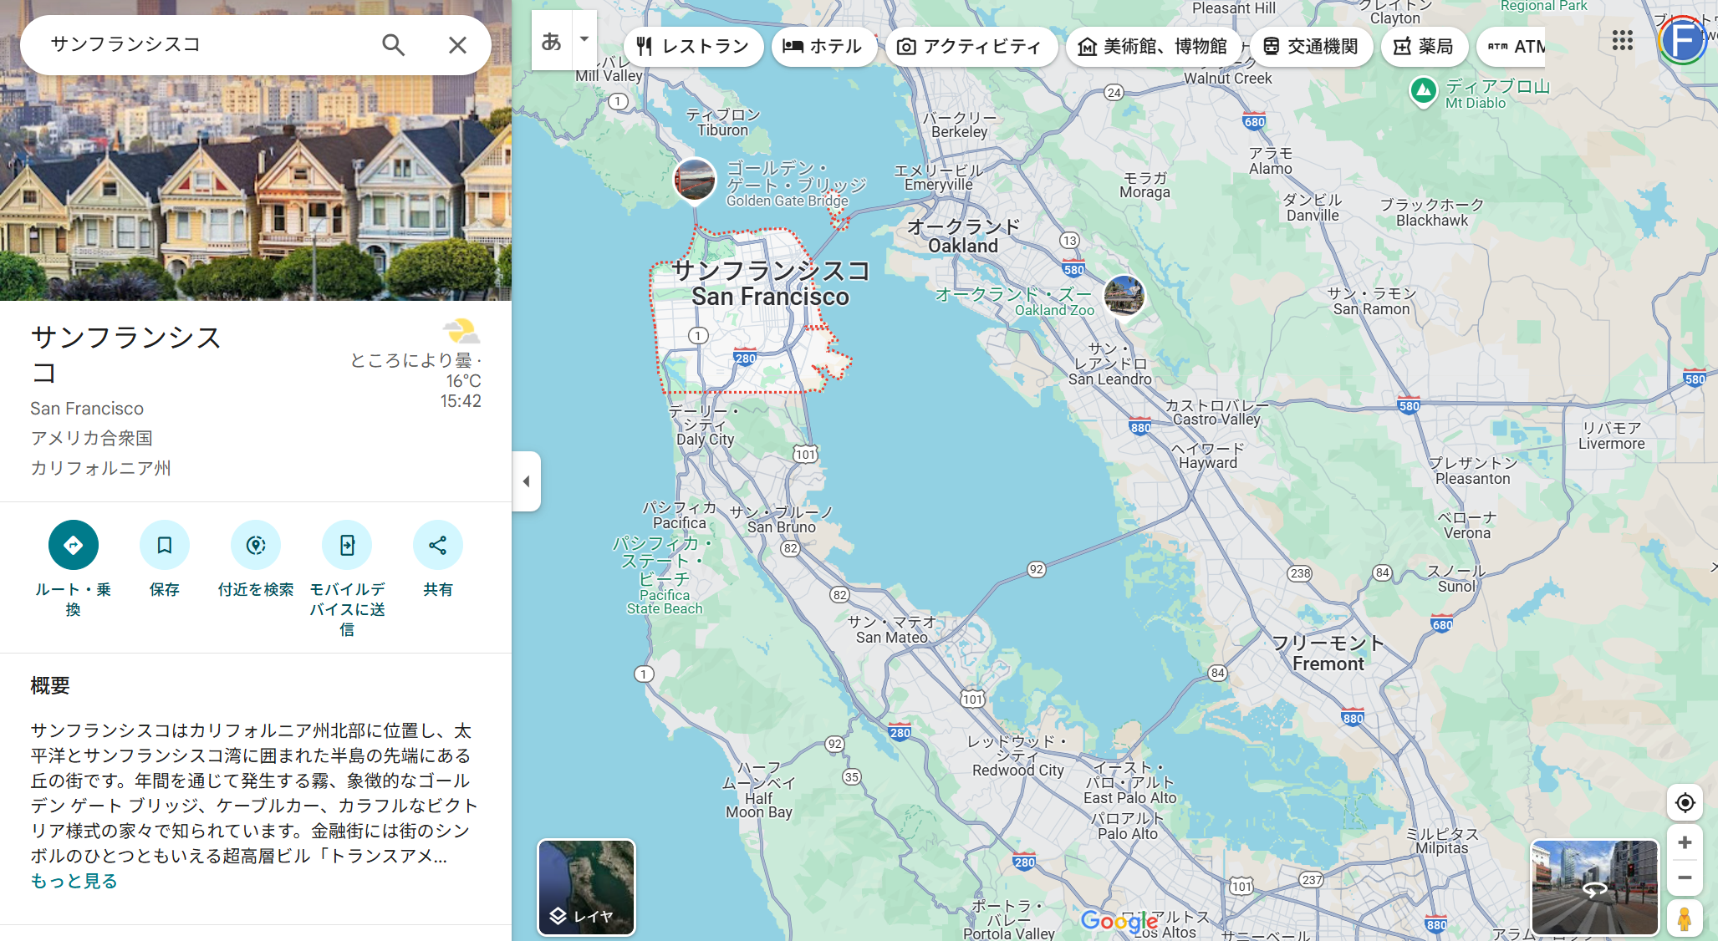Screen dimensions: 1718x941
Task: Clear the search with the X icon
Action: [457, 45]
